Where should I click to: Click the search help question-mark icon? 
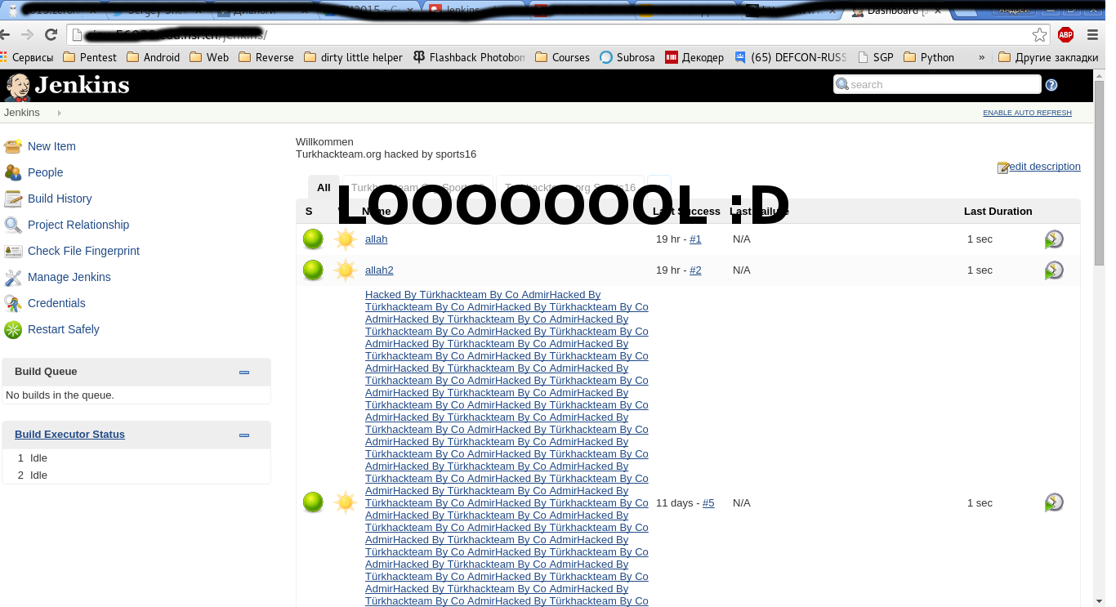pyautogui.click(x=1051, y=85)
